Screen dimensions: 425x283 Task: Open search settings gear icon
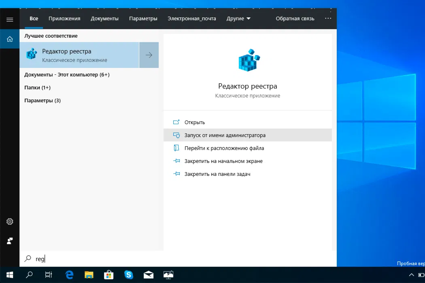10,222
